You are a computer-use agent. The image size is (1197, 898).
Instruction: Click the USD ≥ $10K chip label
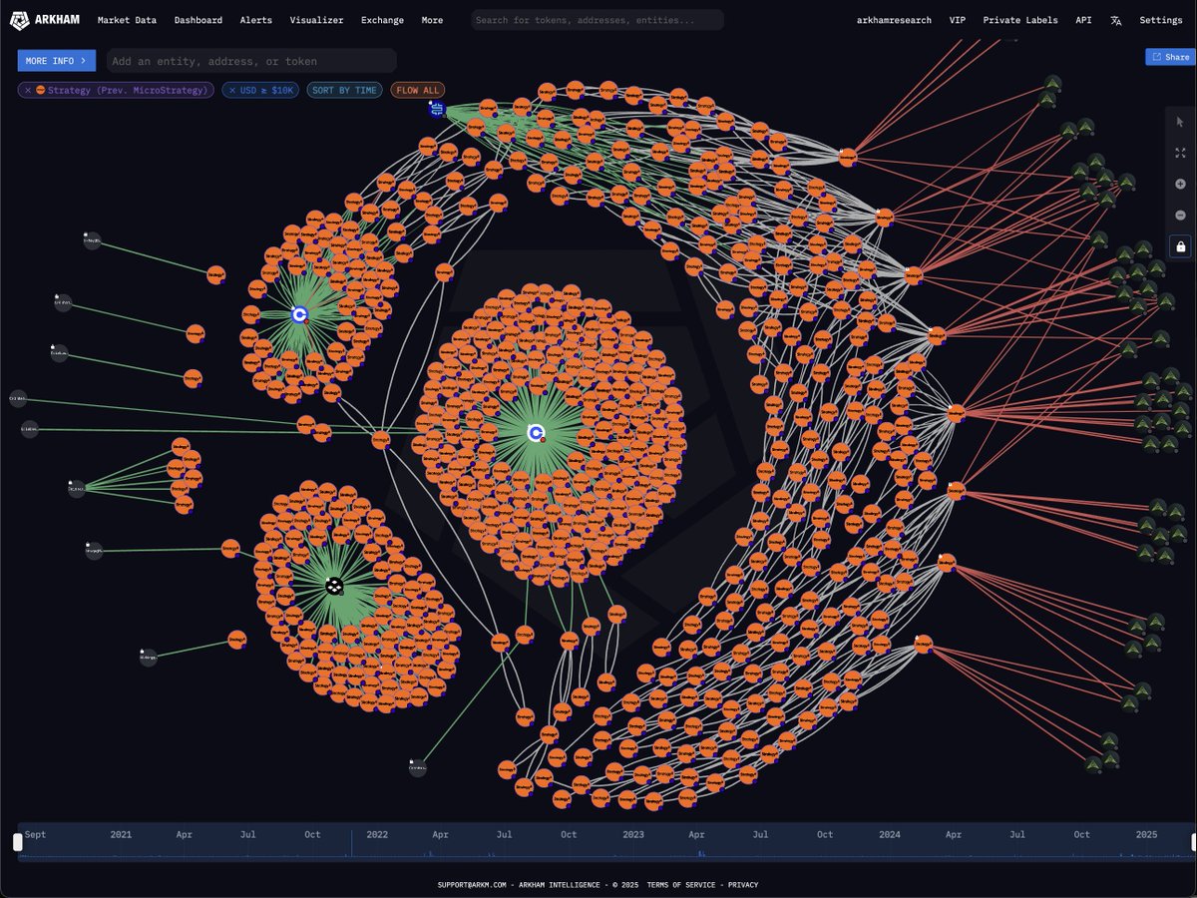tap(267, 90)
